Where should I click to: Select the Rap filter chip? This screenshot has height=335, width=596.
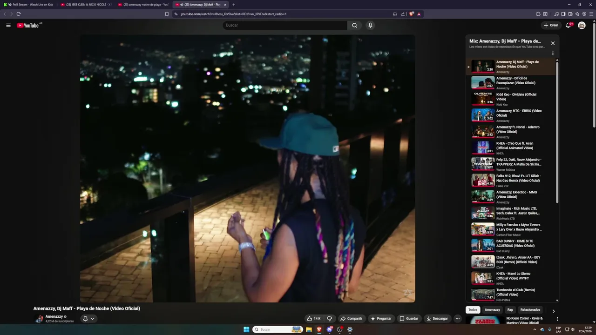click(x=510, y=310)
